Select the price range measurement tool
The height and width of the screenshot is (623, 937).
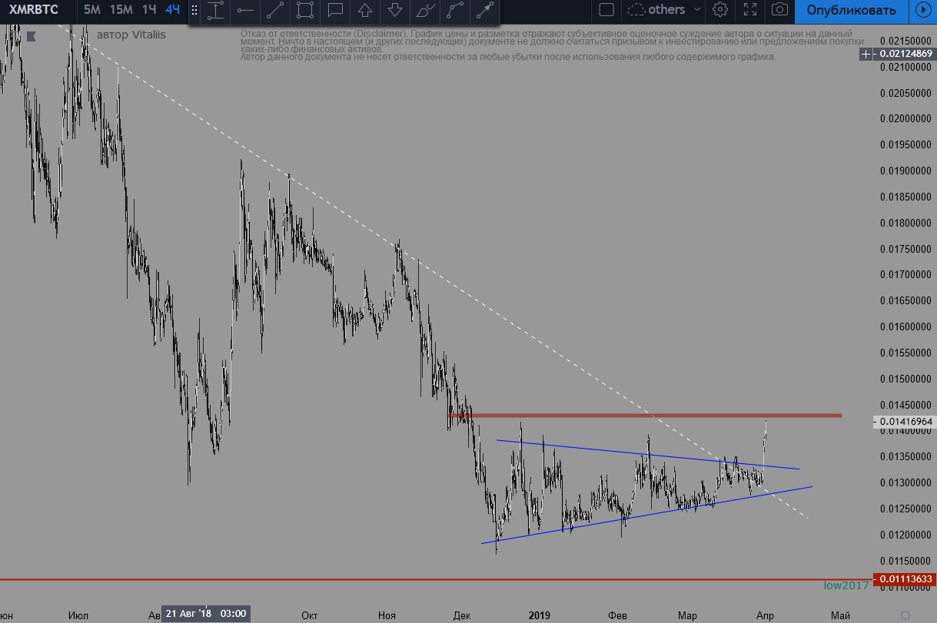coord(216,11)
